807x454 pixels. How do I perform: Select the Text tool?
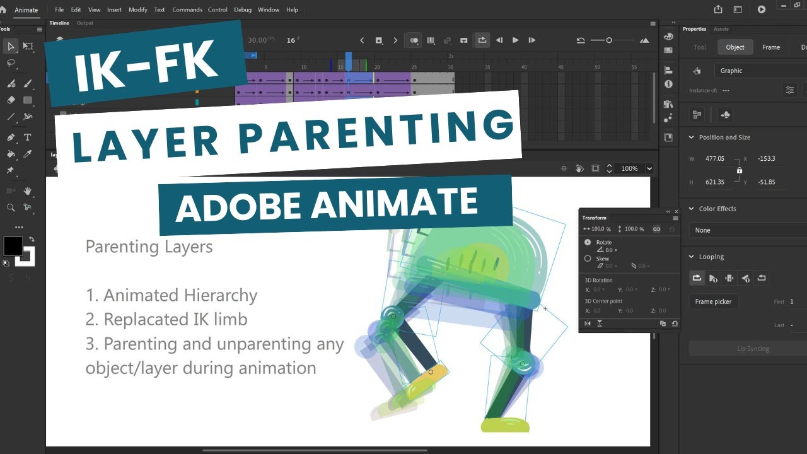[x=28, y=137]
